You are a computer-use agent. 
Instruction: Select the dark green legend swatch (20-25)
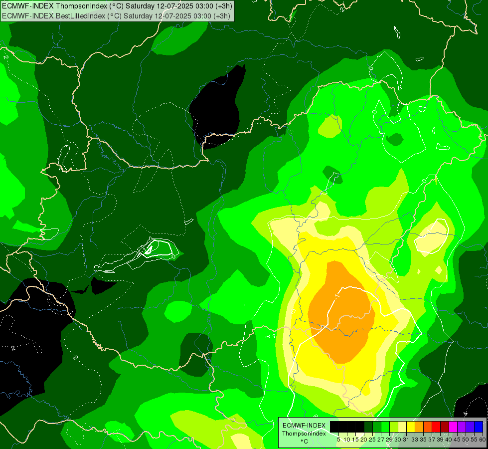pyautogui.click(x=368, y=427)
